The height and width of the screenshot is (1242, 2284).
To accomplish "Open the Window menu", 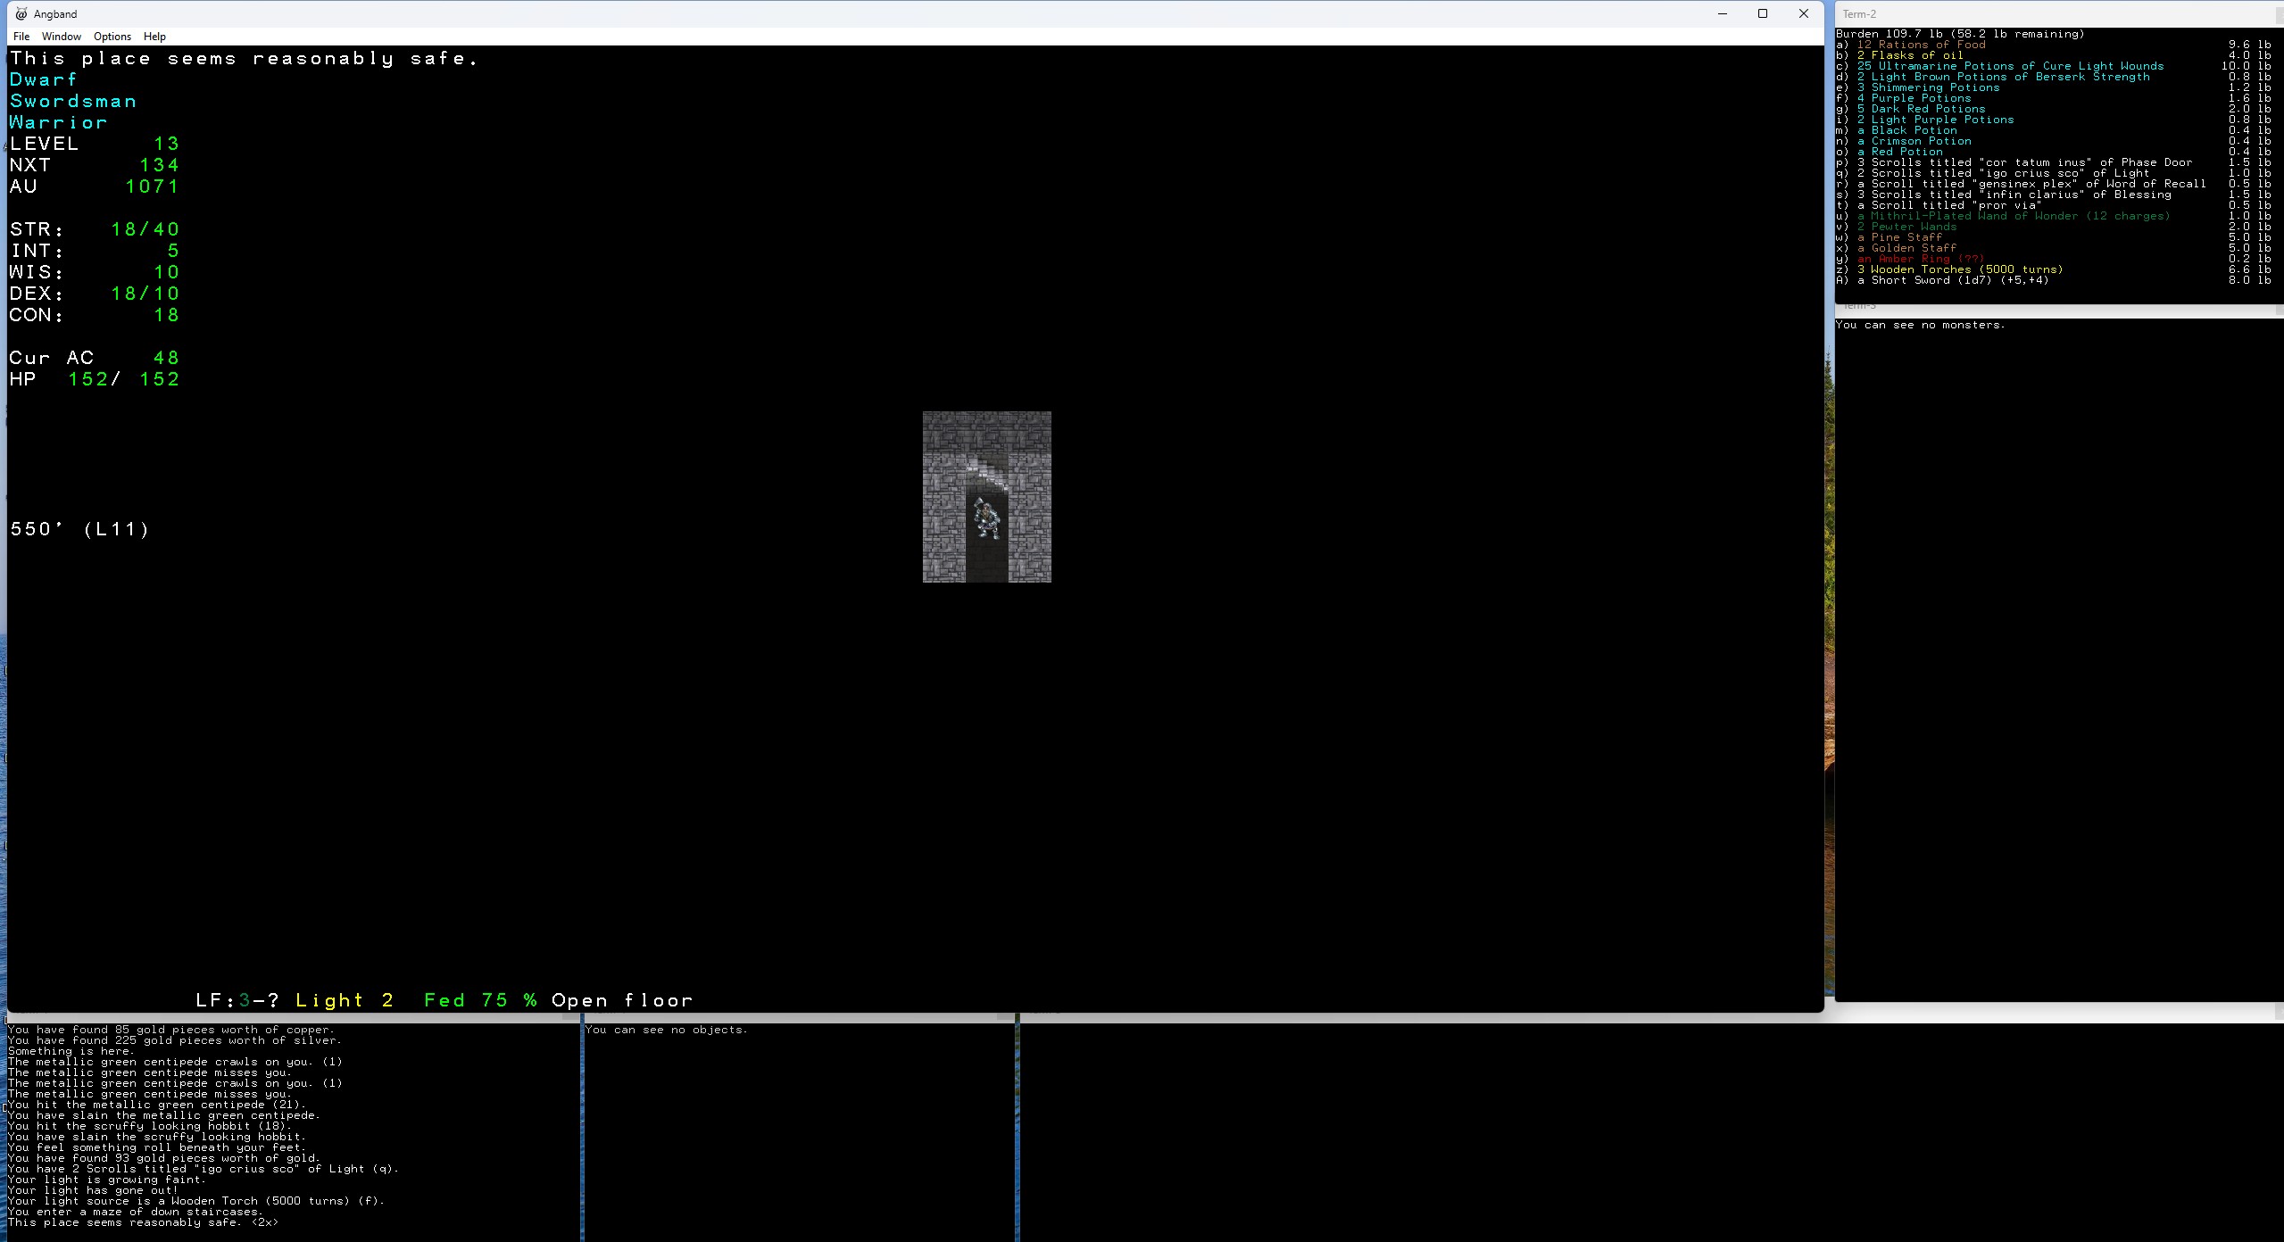I will pyautogui.click(x=62, y=37).
